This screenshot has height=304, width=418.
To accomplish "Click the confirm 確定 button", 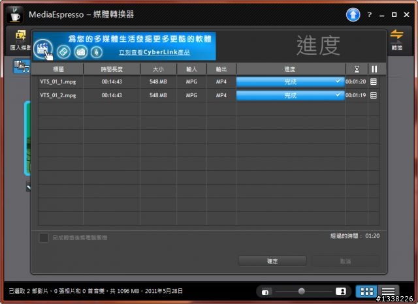I will (x=272, y=261).
